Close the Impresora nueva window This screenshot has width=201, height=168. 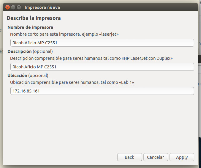coord(7,7)
